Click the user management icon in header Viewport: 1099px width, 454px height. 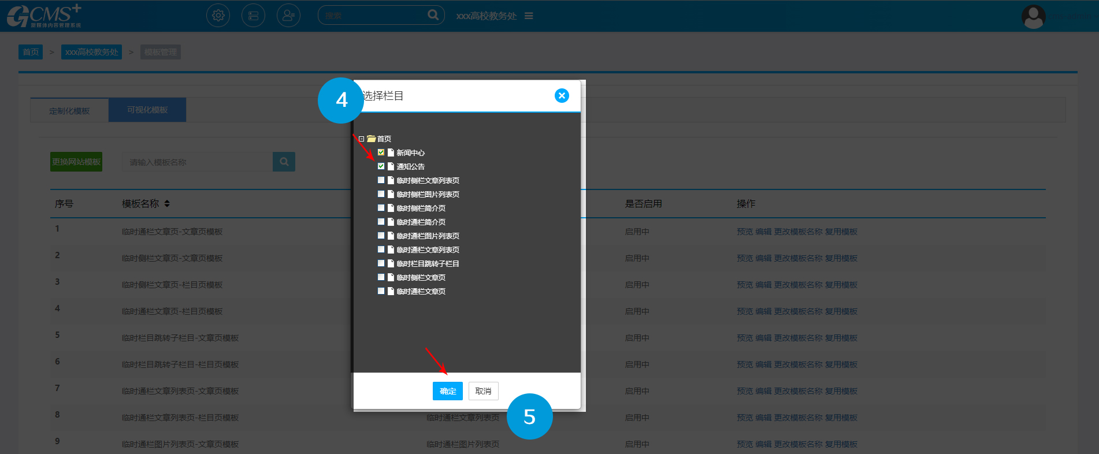pos(288,16)
